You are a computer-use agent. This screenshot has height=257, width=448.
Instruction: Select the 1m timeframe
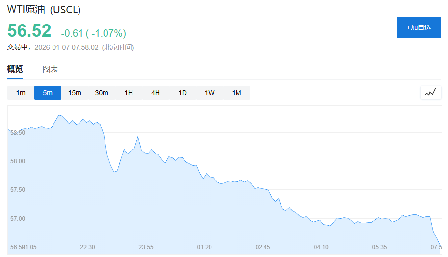coord(21,93)
